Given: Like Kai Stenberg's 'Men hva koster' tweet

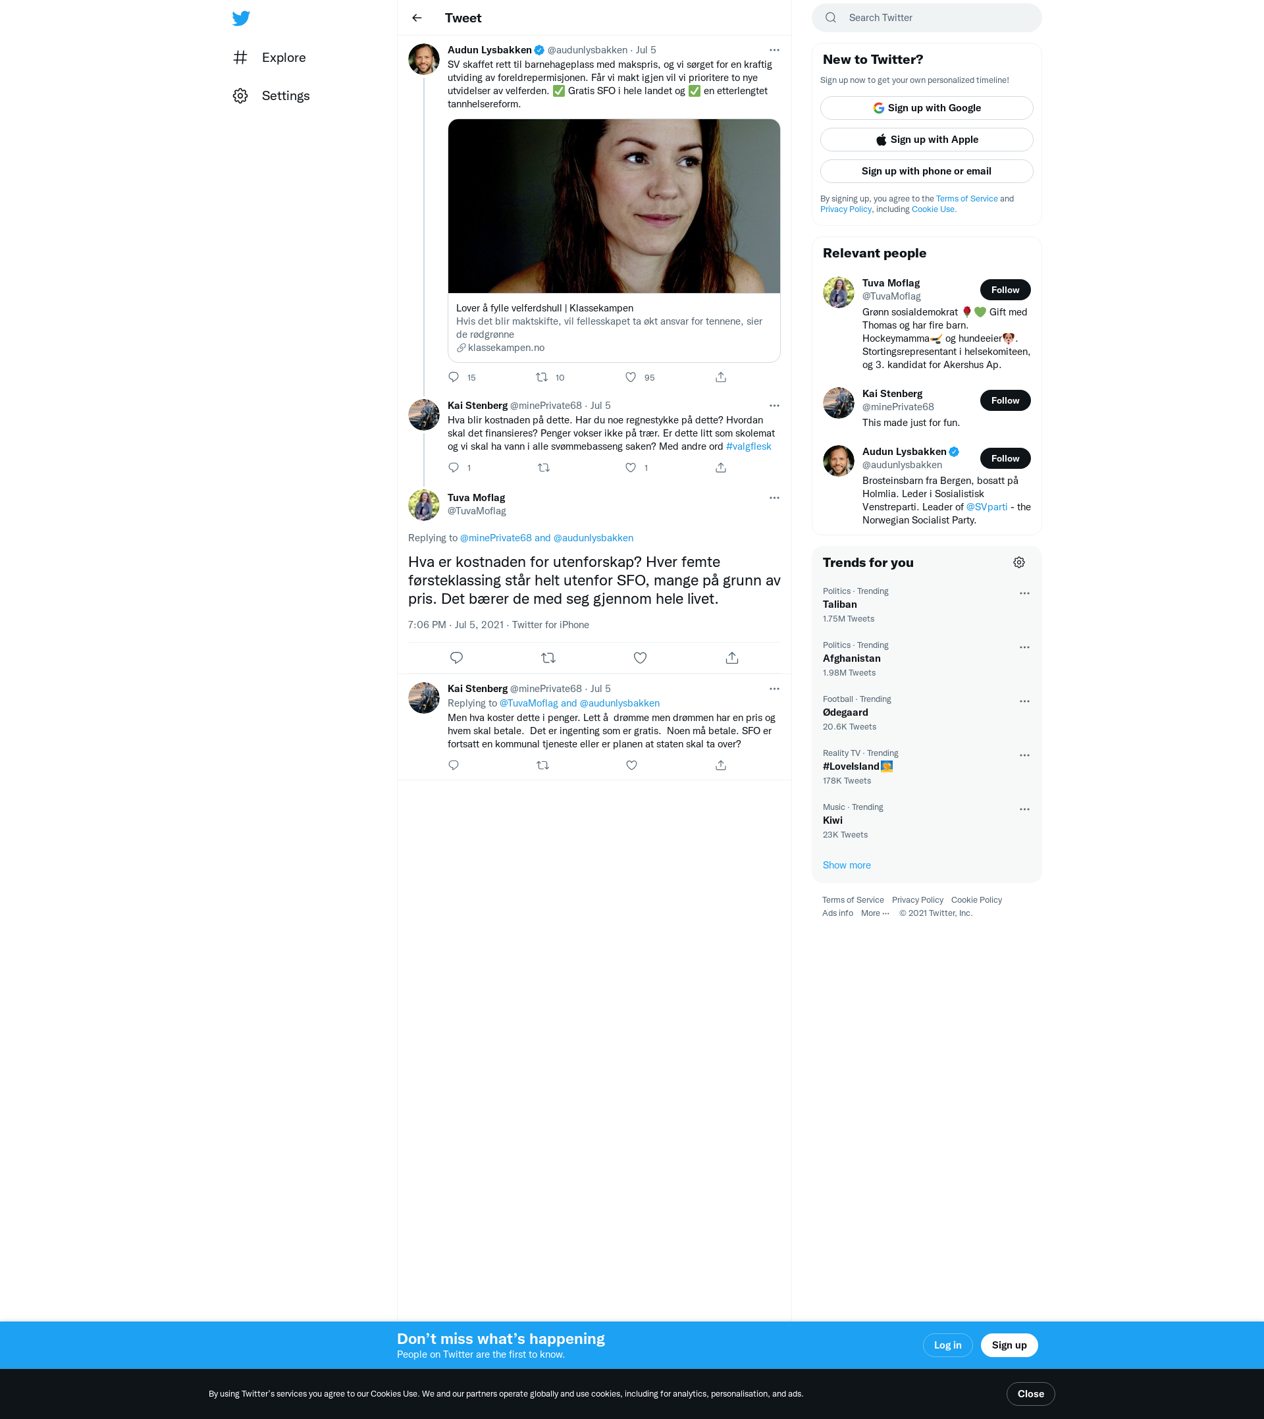Looking at the screenshot, I should (x=631, y=765).
